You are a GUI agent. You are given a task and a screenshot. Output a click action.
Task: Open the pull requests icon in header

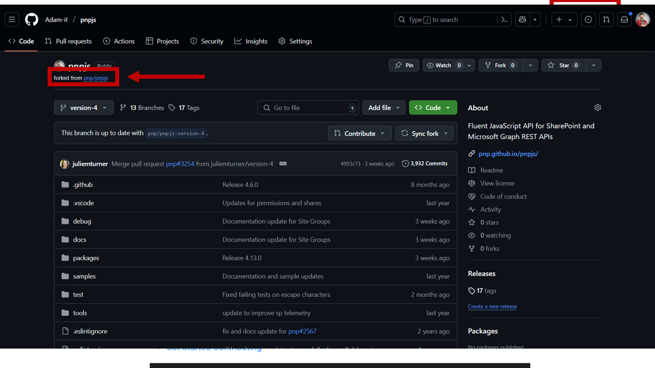[606, 20]
